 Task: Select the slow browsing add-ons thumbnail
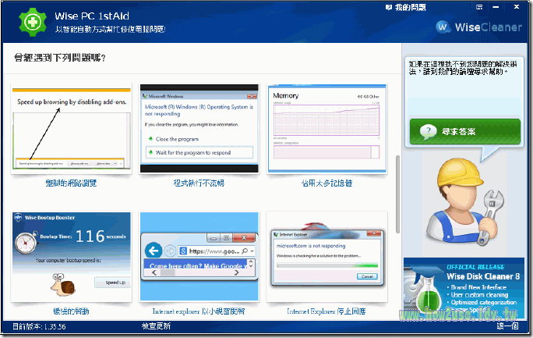pyautogui.click(x=71, y=129)
